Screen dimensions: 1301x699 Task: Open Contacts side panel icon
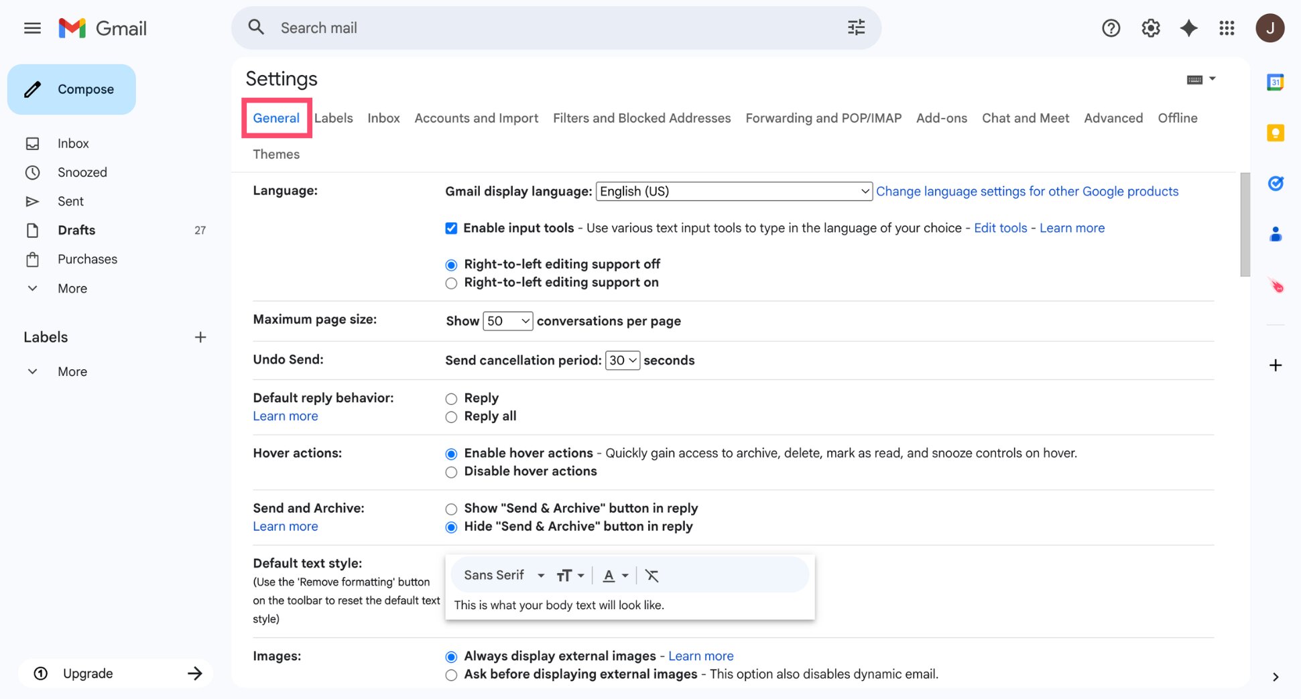click(1275, 235)
